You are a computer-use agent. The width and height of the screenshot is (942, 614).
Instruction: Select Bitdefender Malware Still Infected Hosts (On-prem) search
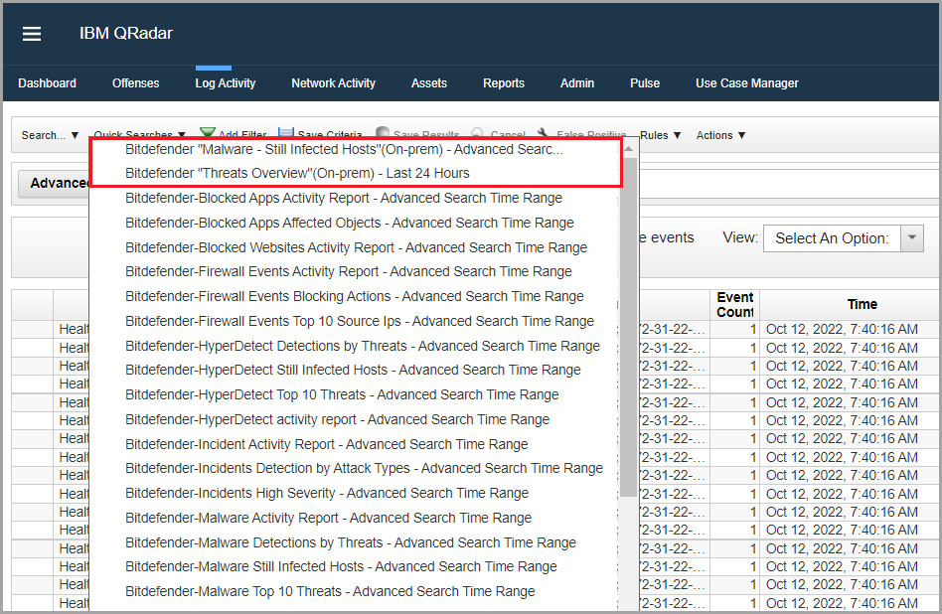coord(344,150)
